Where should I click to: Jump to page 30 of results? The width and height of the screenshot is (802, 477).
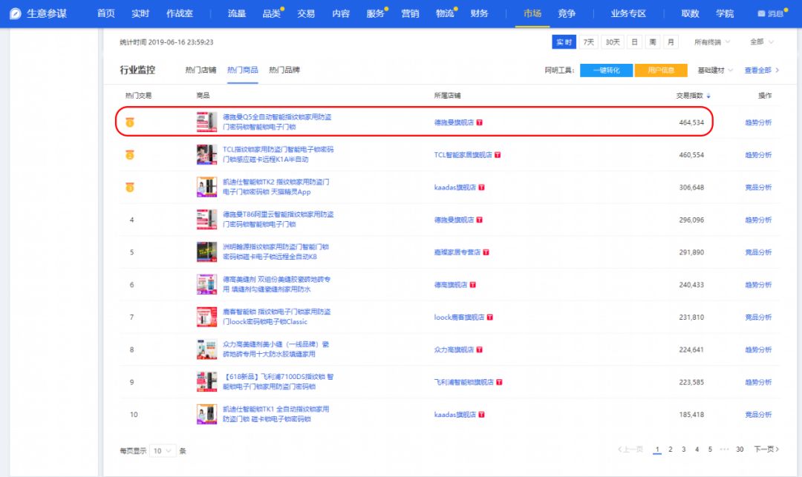pos(740,450)
